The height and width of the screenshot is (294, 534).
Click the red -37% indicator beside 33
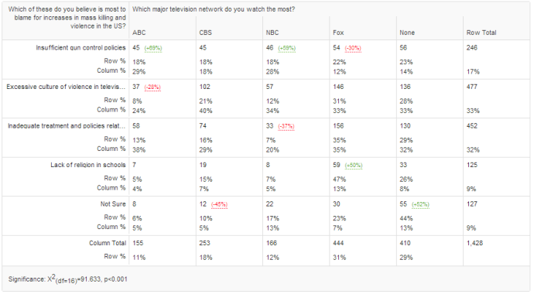pyautogui.click(x=286, y=127)
